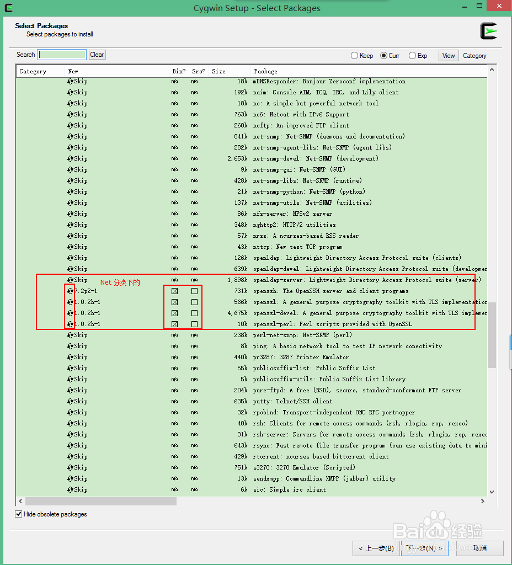The height and width of the screenshot is (565, 512).
Task: Cancel setup with the 取消 button
Action: pos(480,548)
